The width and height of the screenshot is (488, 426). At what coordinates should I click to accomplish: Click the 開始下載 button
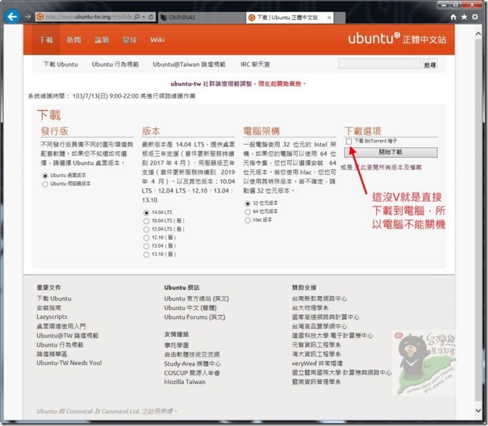coord(391,152)
